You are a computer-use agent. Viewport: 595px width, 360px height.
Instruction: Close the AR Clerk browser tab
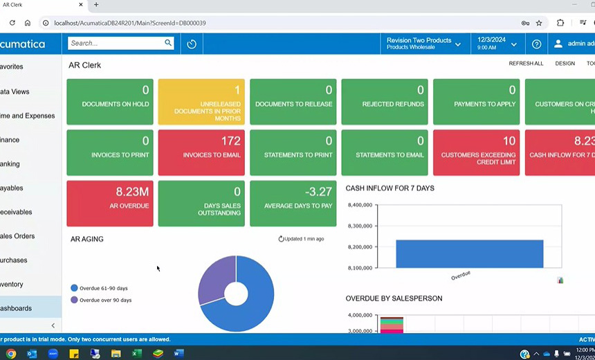(x=81, y=5)
